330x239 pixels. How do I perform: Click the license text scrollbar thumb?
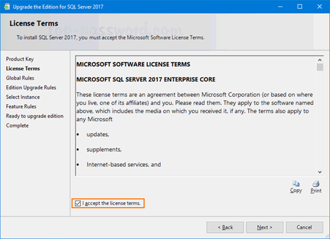319,67
